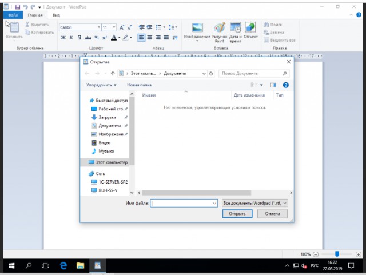Click the Документы breadcrumb in address bar

(x=175, y=74)
